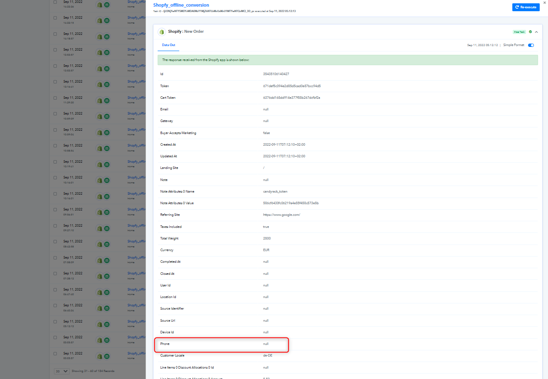Click the Shopify icon in the 10:19:41 row
The image size is (548, 379).
100,165
